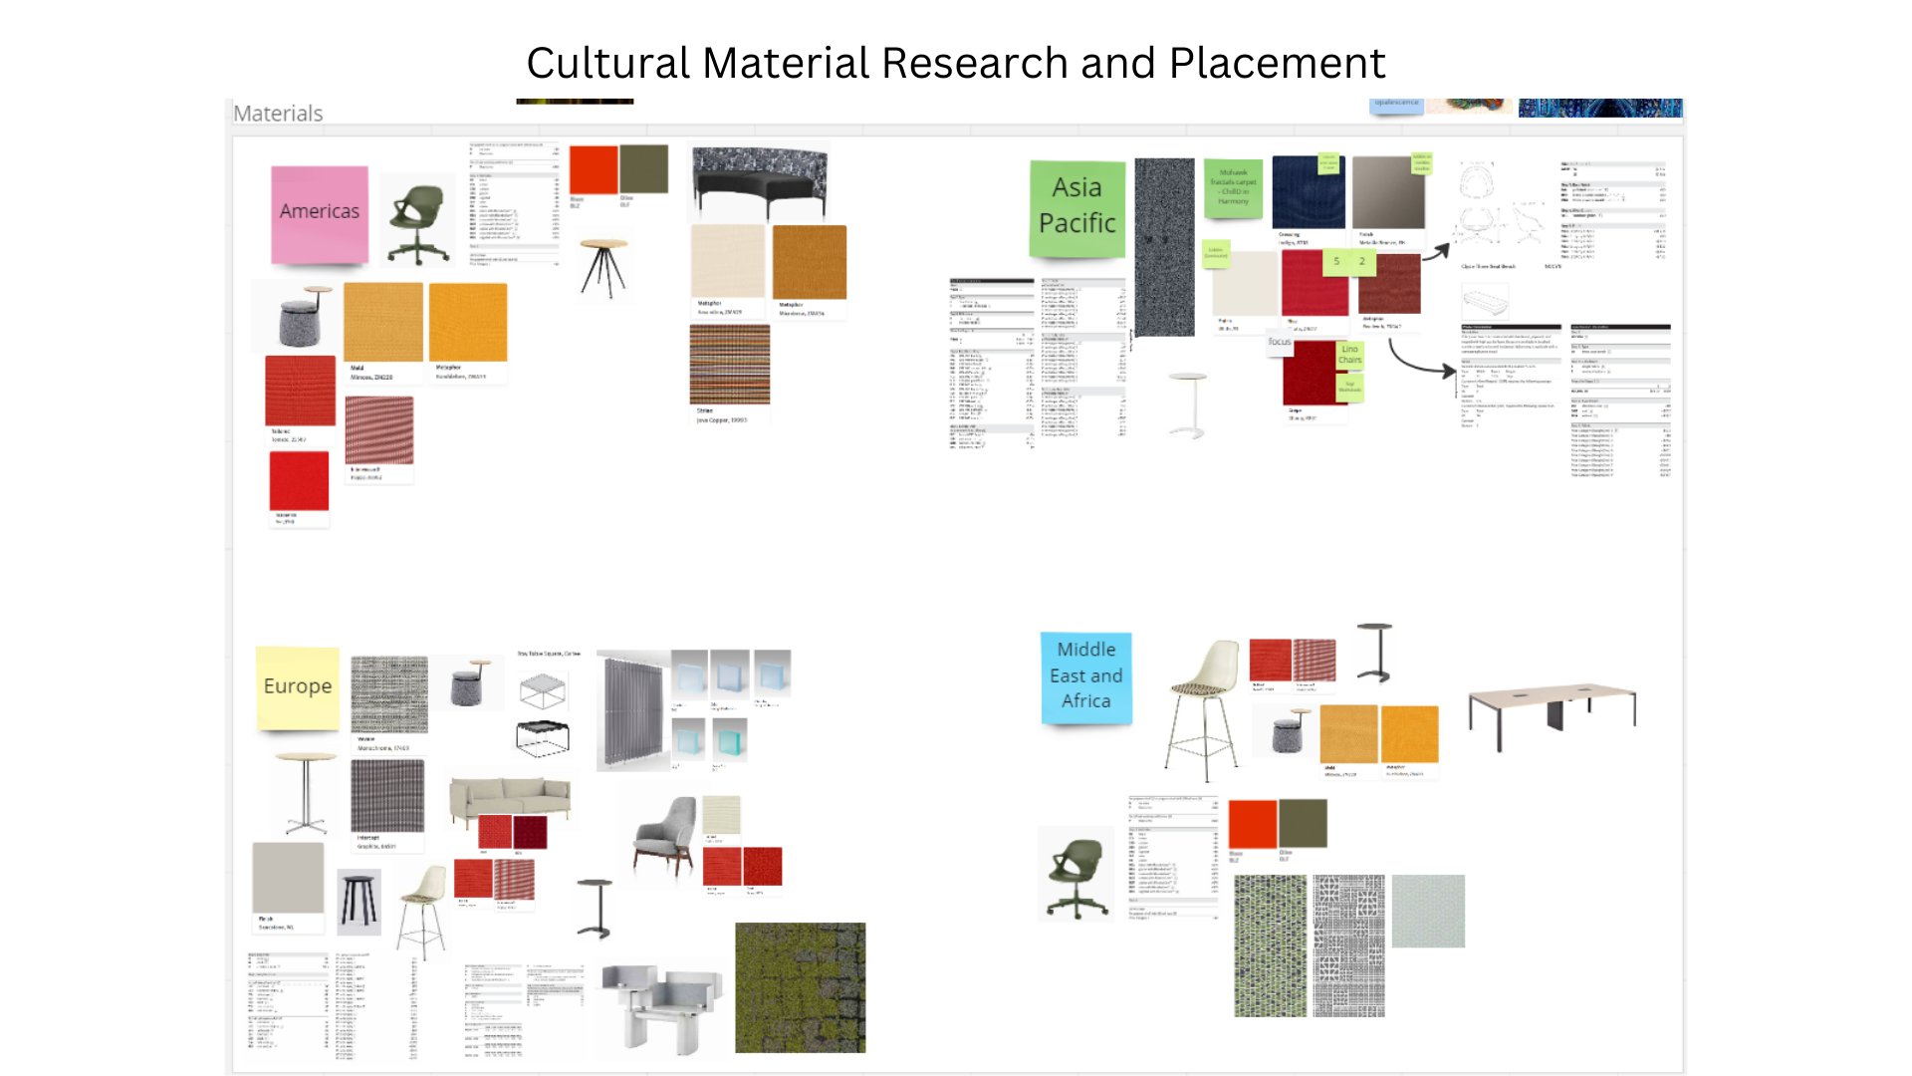Click the Olive swatch in Americas section

(643, 169)
